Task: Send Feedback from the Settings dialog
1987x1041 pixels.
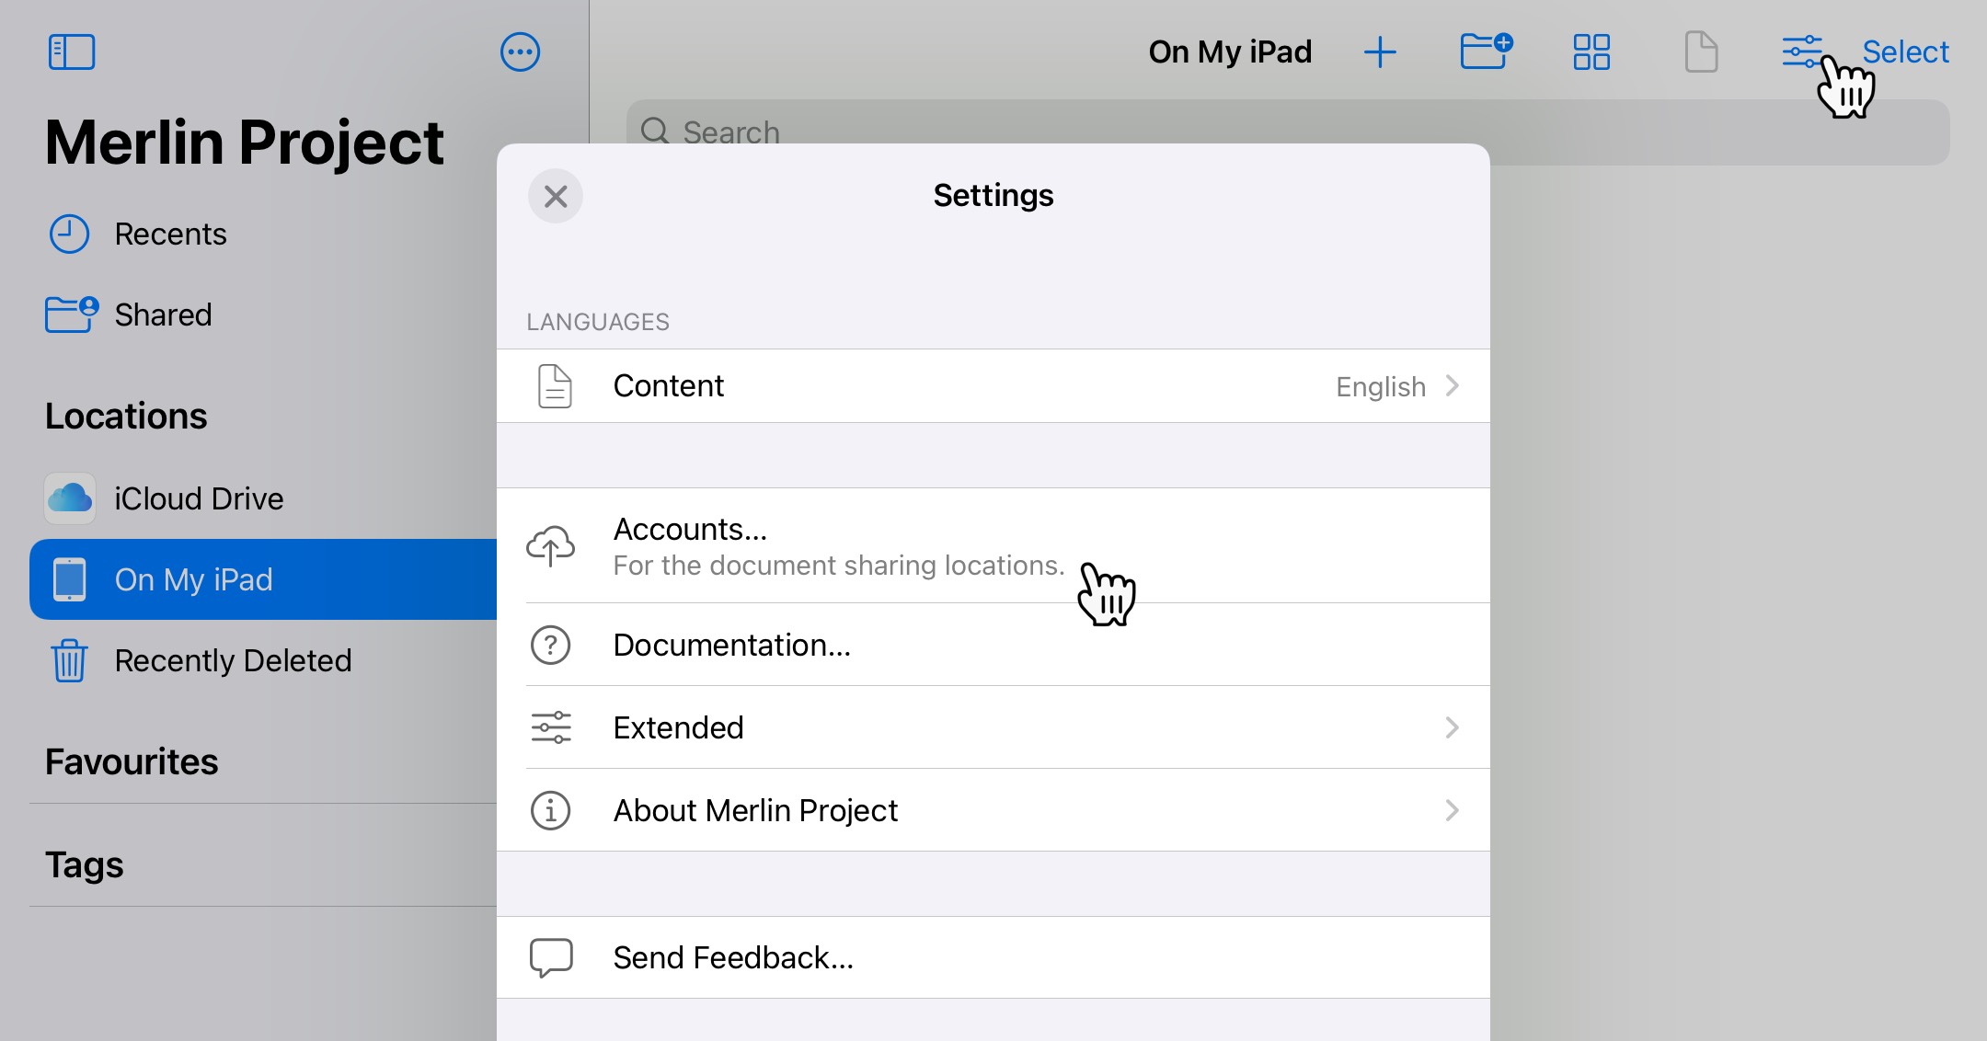Action: [733, 956]
